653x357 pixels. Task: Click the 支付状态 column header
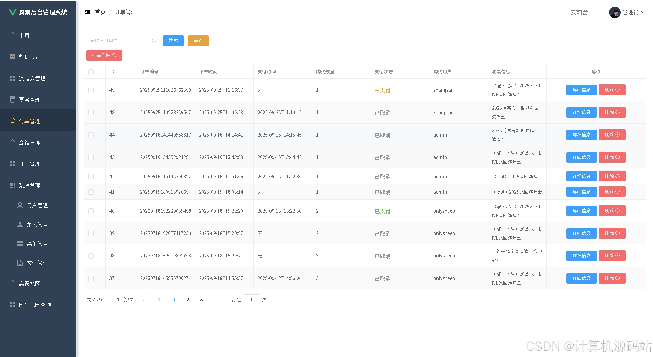coord(384,72)
